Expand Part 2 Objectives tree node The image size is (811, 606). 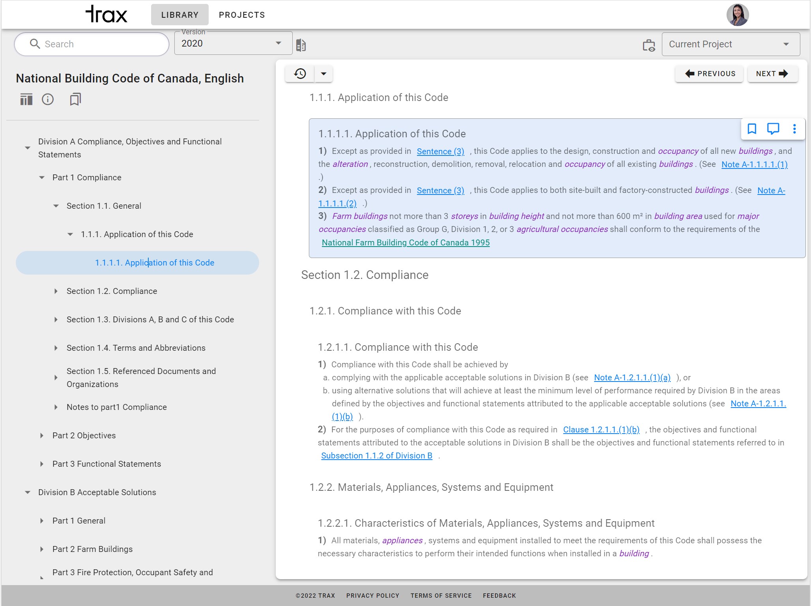[x=42, y=436]
